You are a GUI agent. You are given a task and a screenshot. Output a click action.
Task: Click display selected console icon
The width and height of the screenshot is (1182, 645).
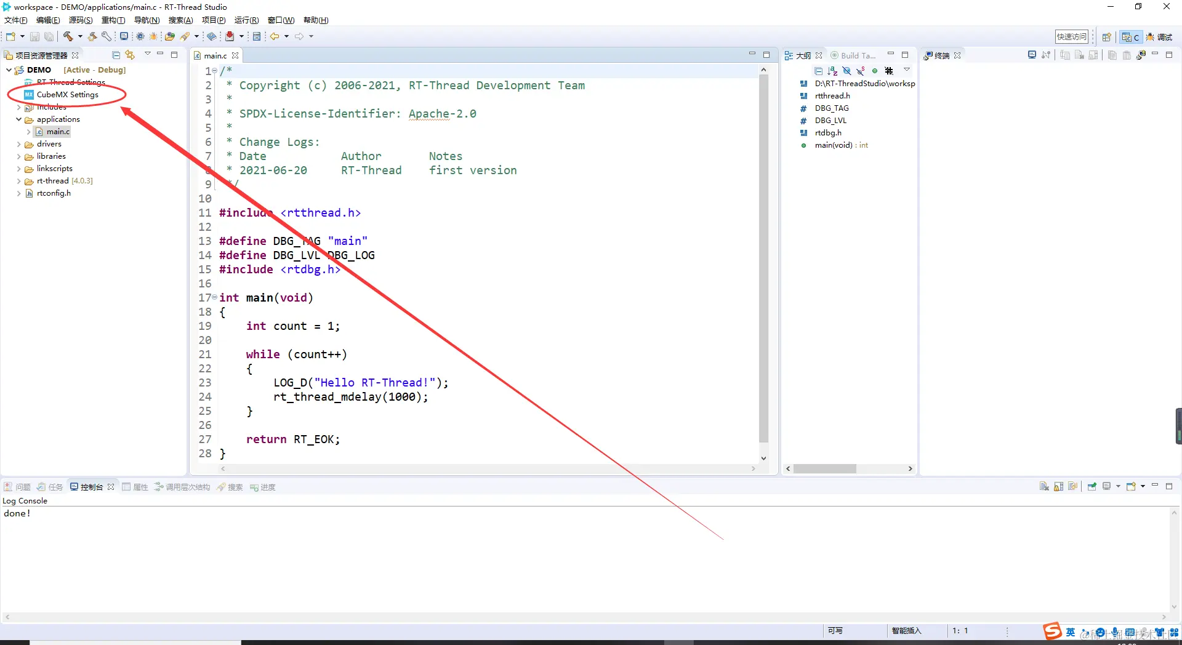pyautogui.click(x=1106, y=486)
